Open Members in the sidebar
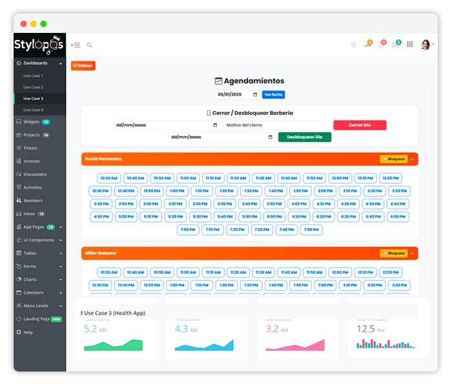The height and width of the screenshot is (387, 452). click(32, 201)
